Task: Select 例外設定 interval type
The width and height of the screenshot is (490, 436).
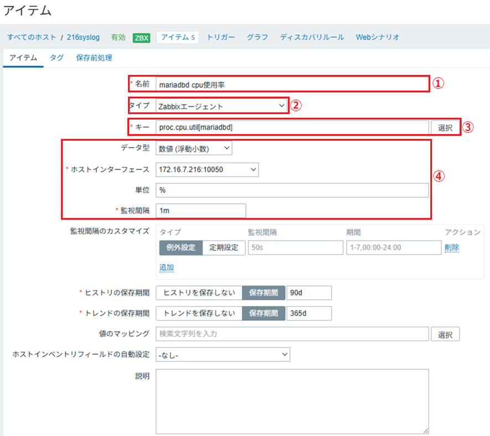Action: pos(180,248)
